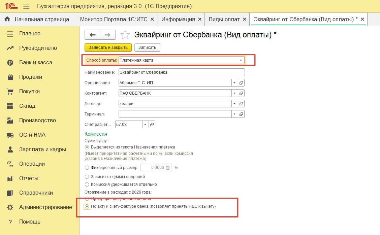Close the Информация tab

[x=200, y=20]
